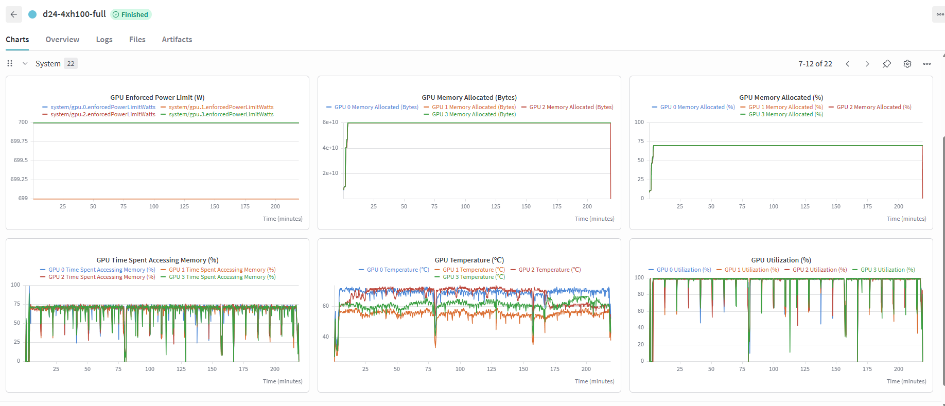Click the vertical page scrollbar
This screenshot has height=406, width=945.
point(943,260)
